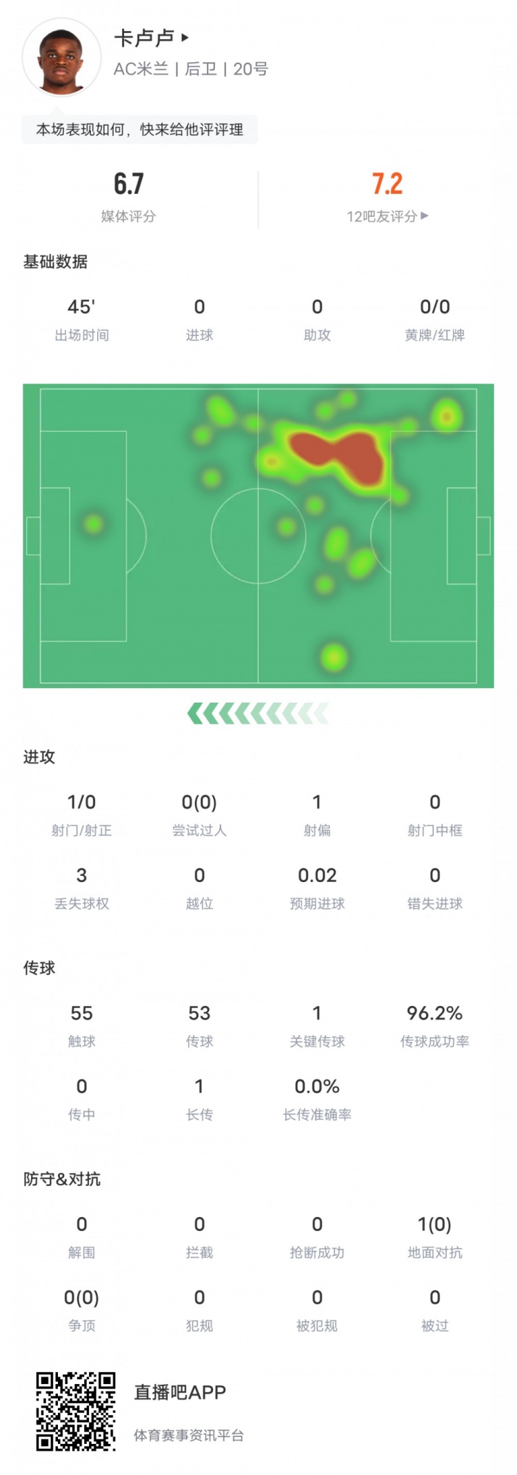Select the 基础数据 section header
This screenshot has width=517, height=1475.
tap(56, 262)
